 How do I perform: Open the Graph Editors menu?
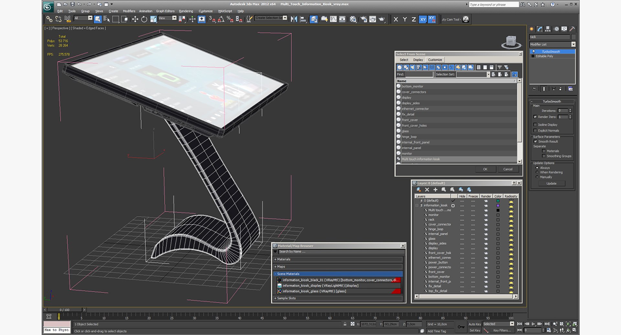click(165, 11)
